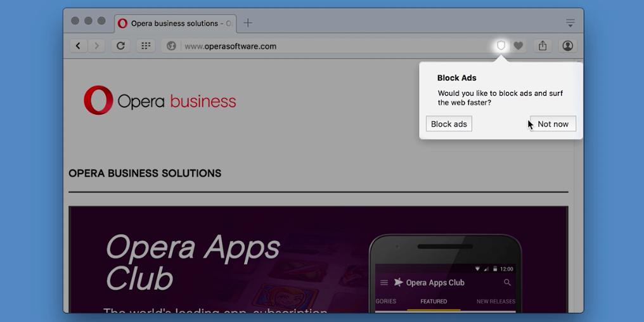644x322 pixels.
Task: Select the Opera business solutions tab
Action: coord(175,23)
